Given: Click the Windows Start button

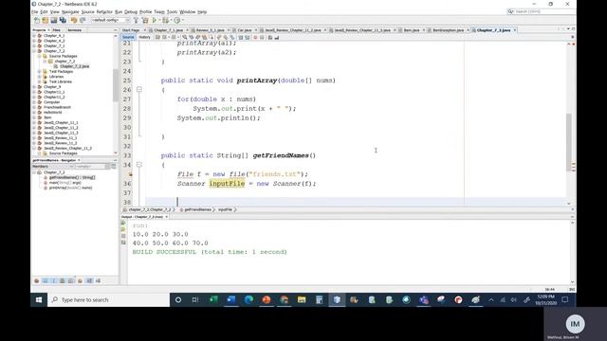Looking at the screenshot, I should click(39, 299).
